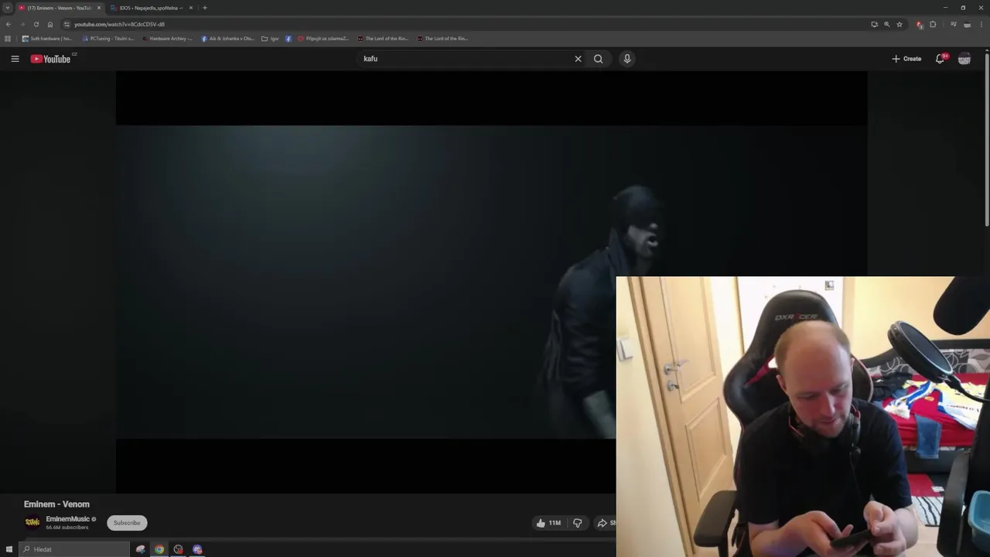
Task: Open the Chrome profile avatar
Action: (967, 24)
